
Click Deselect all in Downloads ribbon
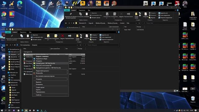click(105, 37)
